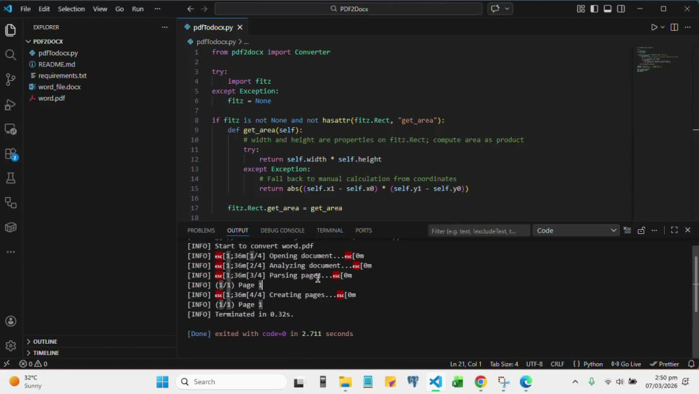Open the Run and Debug view

point(10,105)
